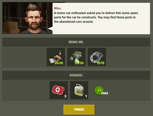Click the first aid kit reward
This screenshot has width=153, height=116.
pos(59,90)
